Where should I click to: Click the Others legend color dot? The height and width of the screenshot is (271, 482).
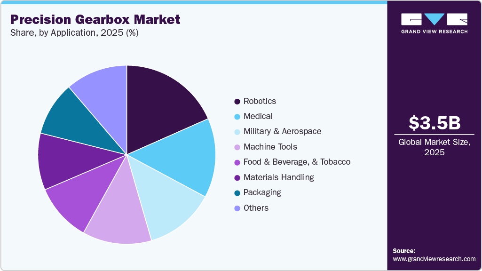(237, 208)
